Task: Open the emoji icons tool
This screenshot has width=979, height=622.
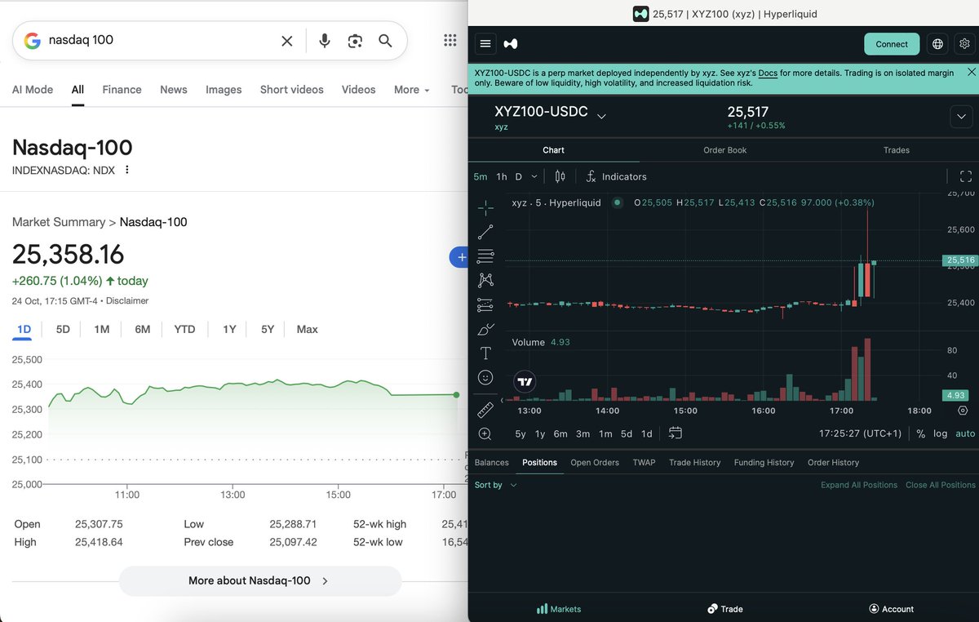Action: pos(485,377)
